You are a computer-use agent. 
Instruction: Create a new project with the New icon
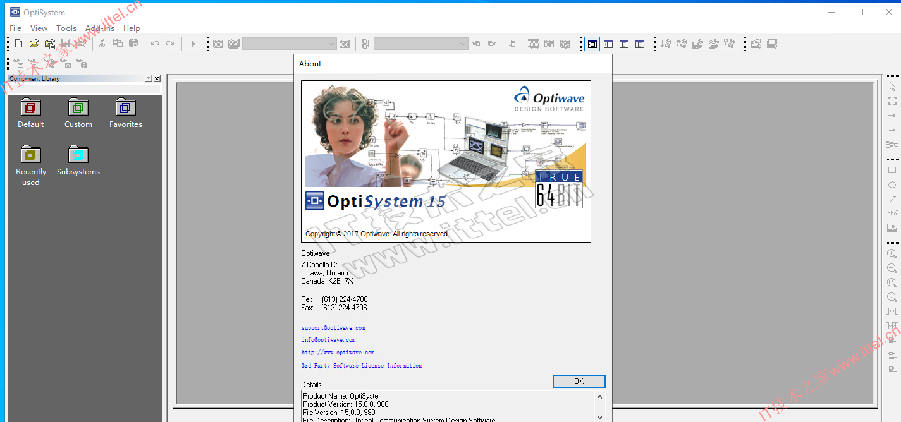[18, 44]
